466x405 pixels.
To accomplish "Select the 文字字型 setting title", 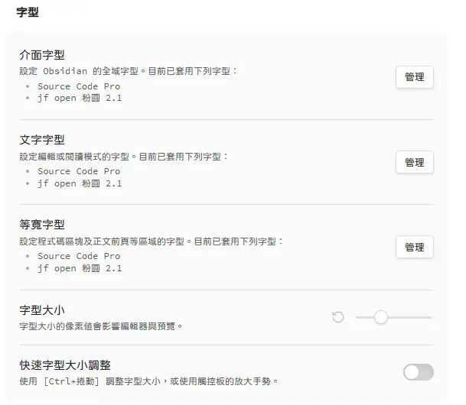I will pyautogui.click(x=42, y=140).
